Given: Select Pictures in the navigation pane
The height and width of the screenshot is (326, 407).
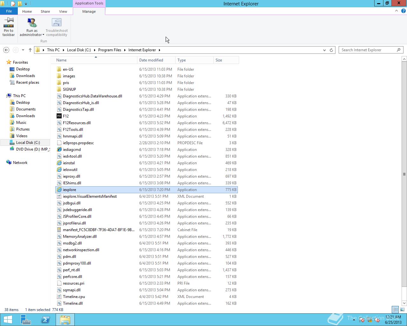Looking at the screenshot, I should pyautogui.click(x=23, y=129).
